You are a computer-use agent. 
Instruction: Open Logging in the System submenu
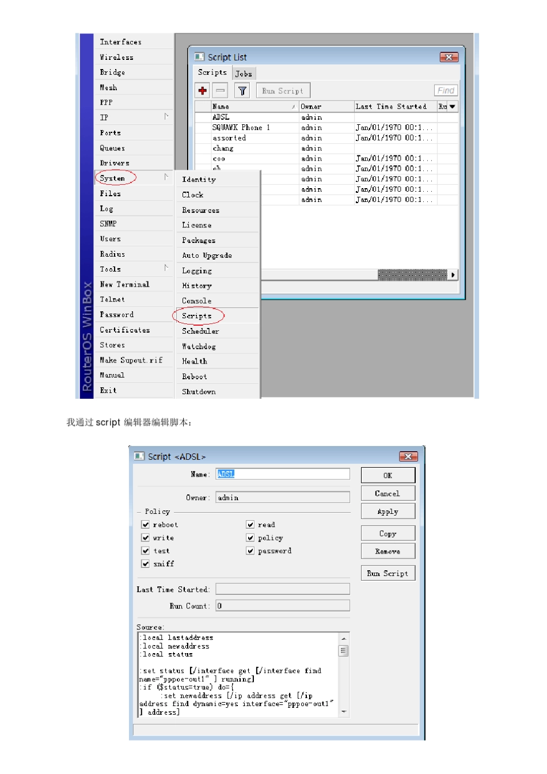(217, 270)
